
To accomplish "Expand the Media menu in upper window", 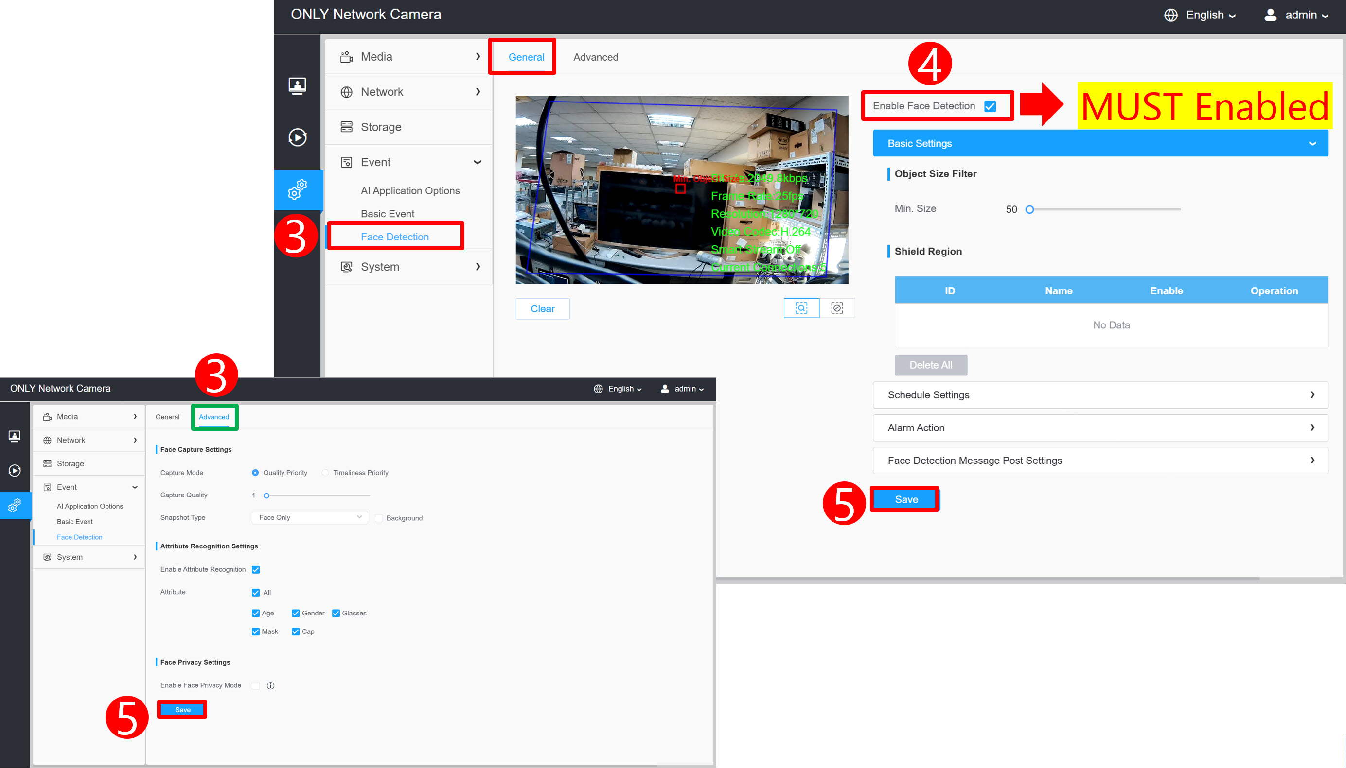I will pyautogui.click(x=409, y=57).
